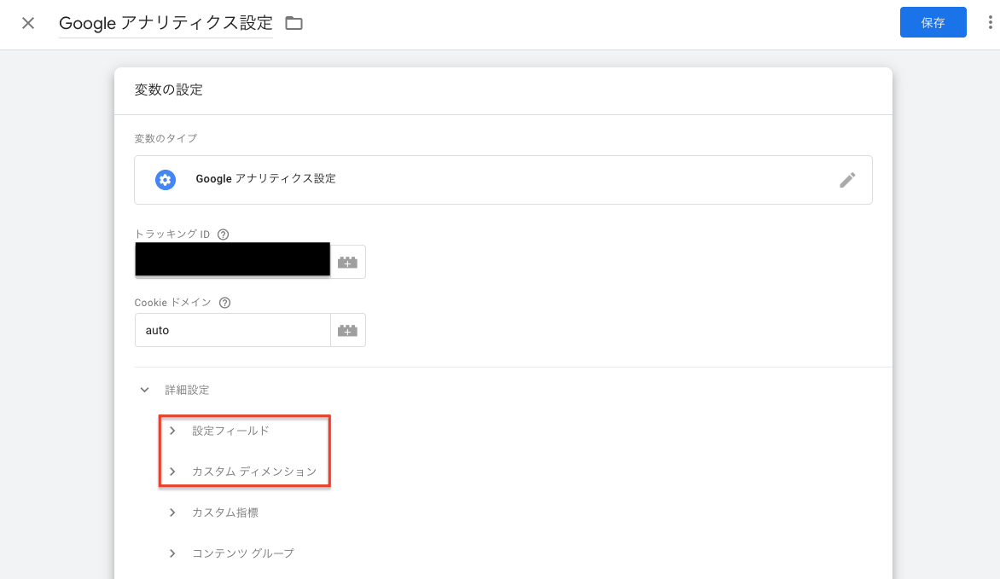Collapse the 詳細設定 section chevron

(x=145, y=390)
